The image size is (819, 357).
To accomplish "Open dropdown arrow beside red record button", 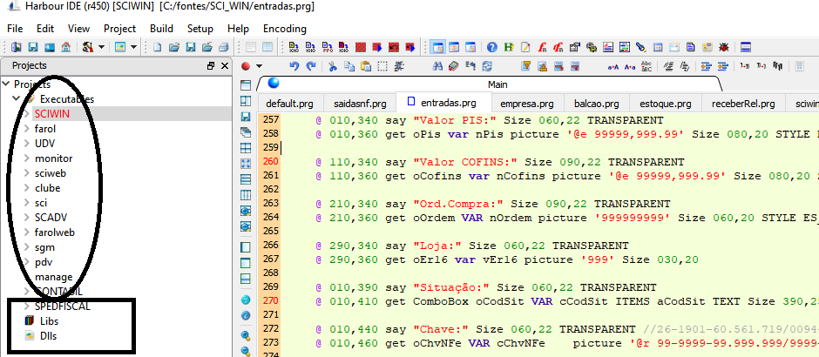I will tap(260, 66).
